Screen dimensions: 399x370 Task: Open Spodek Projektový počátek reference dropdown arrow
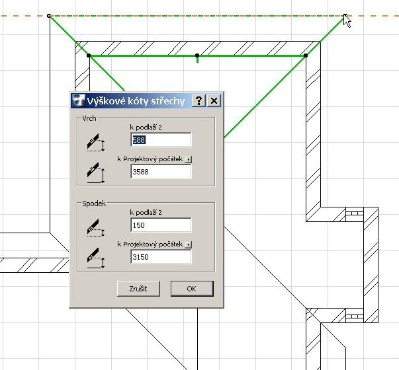(189, 244)
